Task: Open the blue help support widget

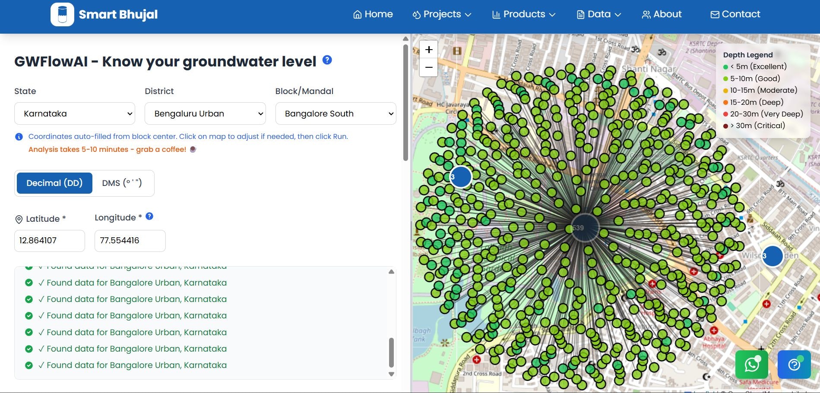Action: (x=794, y=365)
